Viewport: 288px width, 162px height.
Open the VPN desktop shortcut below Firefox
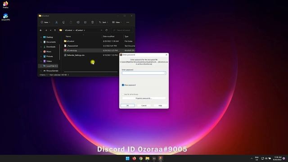(x=5, y=17)
